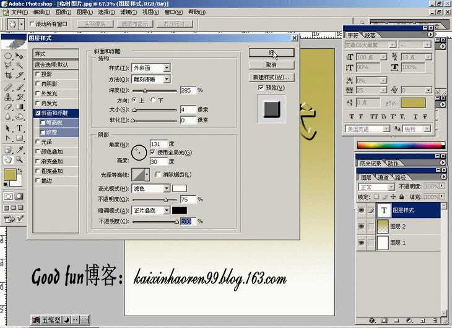Click the All Caps TT icon

(x=374, y=116)
